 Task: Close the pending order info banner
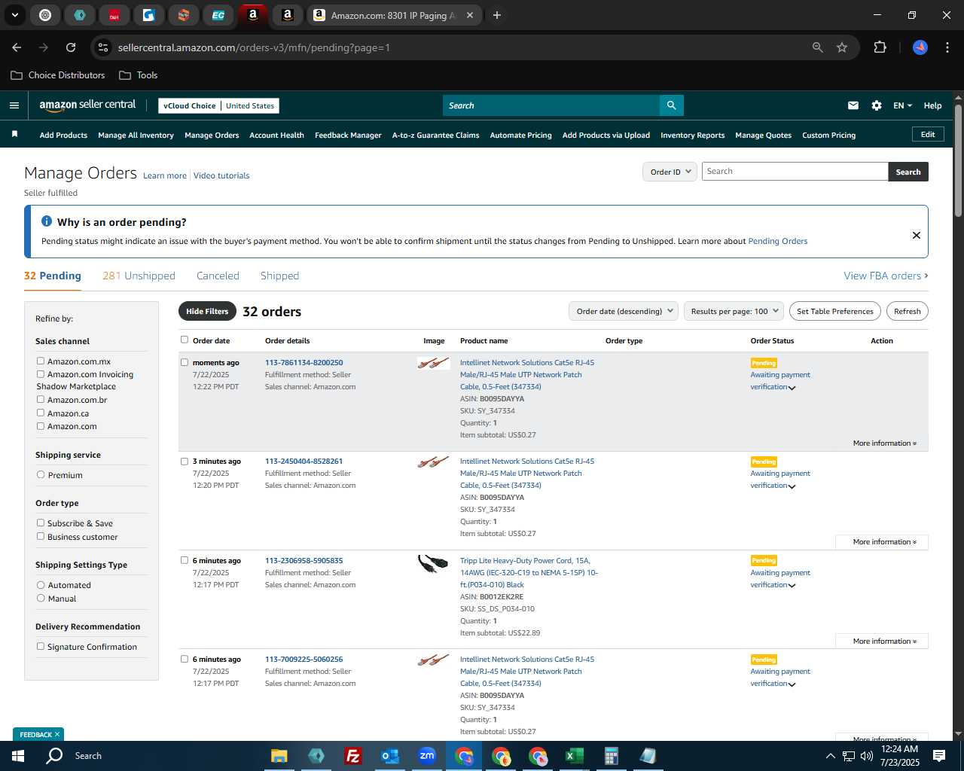(x=917, y=235)
